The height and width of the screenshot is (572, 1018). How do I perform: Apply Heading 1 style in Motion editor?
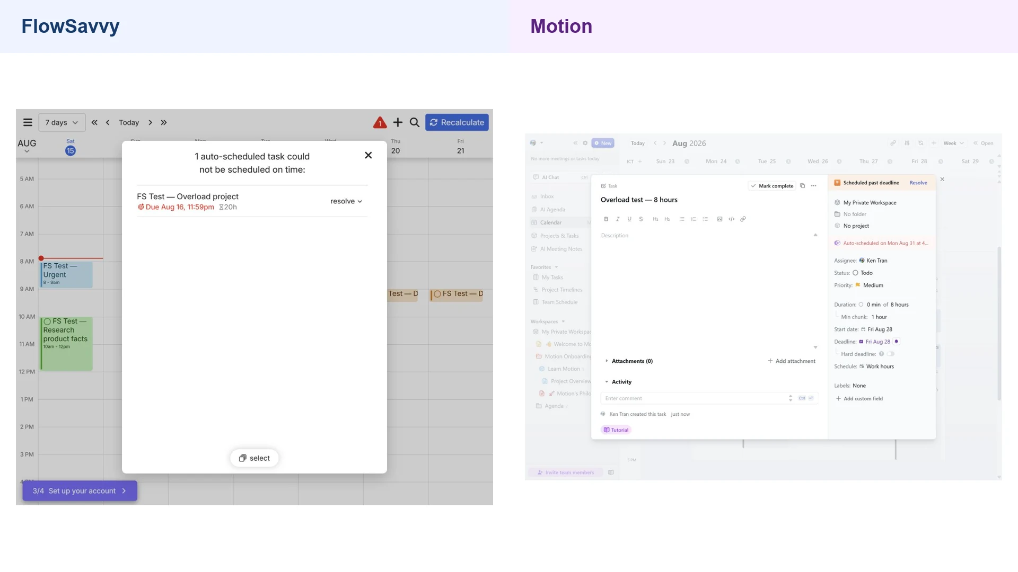pyautogui.click(x=655, y=219)
